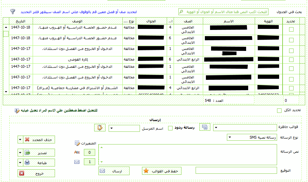Click the red exit icon on خروج
The height and width of the screenshot is (182, 308).
[x=22, y=173]
